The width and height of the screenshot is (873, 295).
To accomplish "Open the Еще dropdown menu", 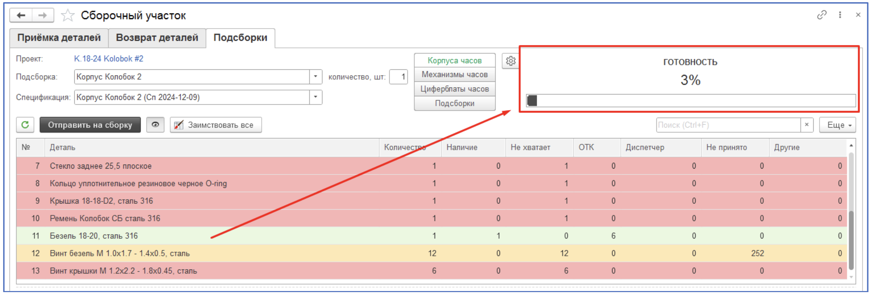I will (x=837, y=125).
